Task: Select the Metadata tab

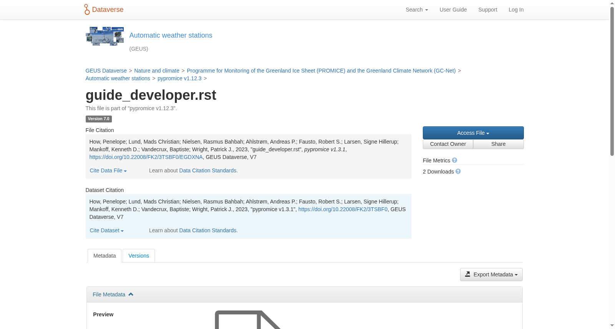Action: click(105, 256)
